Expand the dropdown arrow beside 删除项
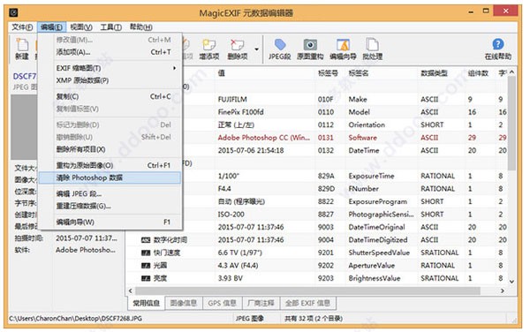The width and height of the screenshot is (530, 332). pyautogui.click(x=256, y=49)
